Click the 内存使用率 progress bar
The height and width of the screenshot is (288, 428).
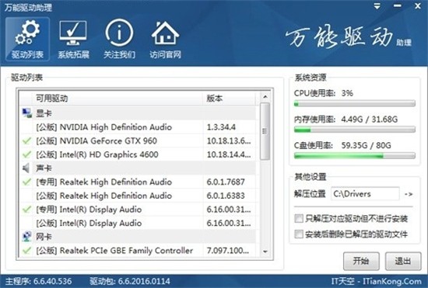[x=355, y=130]
